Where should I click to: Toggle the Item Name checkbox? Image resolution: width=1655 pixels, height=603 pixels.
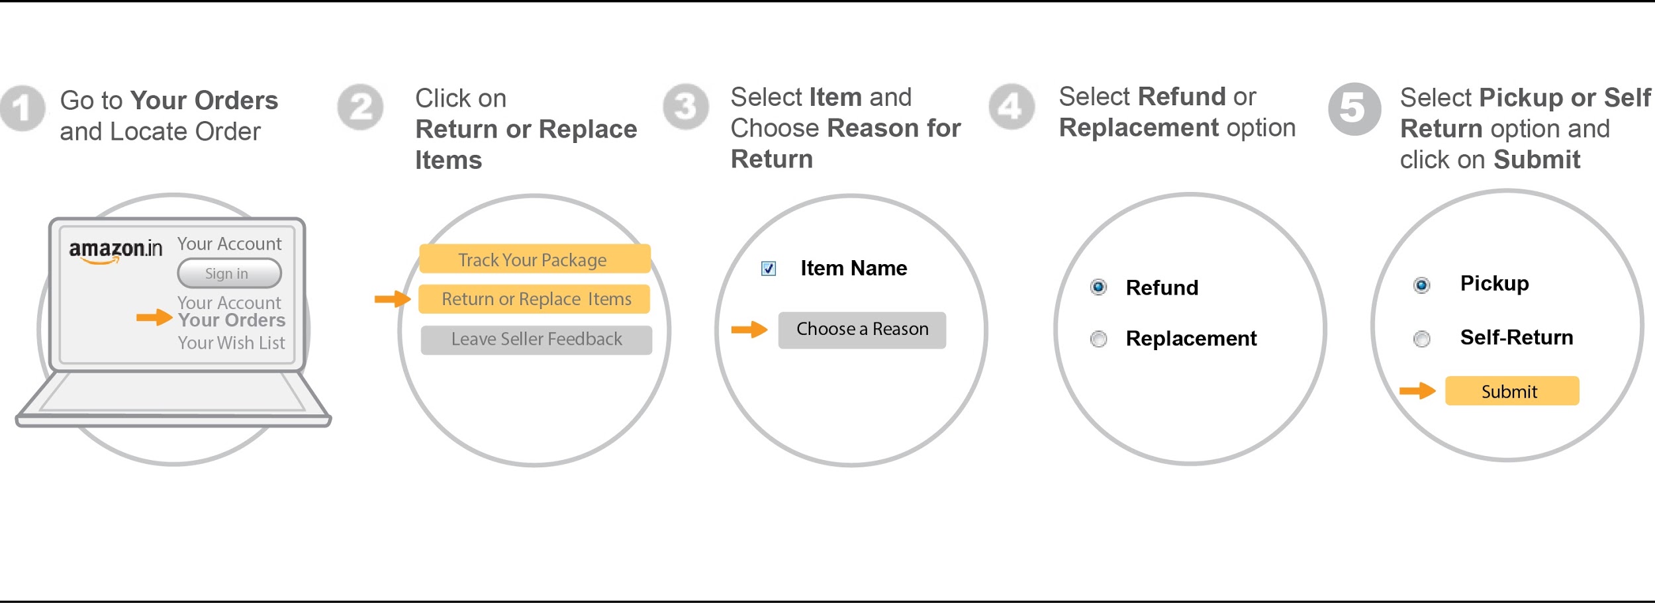point(769,269)
